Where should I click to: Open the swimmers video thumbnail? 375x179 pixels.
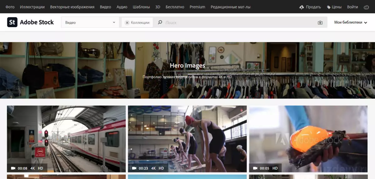(x=187, y=139)
